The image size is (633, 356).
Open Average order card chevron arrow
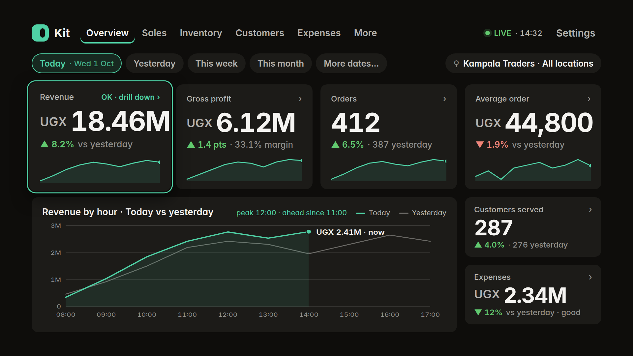pos(589,99)
